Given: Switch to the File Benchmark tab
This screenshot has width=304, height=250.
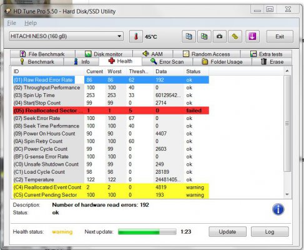Looking at the screenshot, I should pos(42,54).
